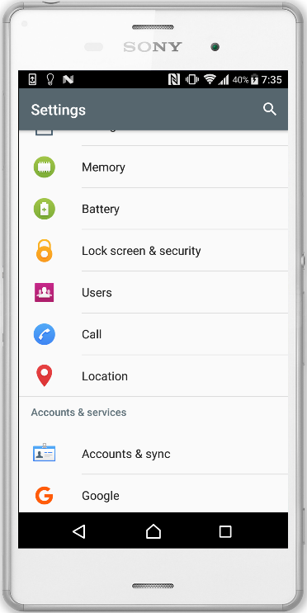
Task: Tap the blue phone Call icon
Action: click(45, 334)
